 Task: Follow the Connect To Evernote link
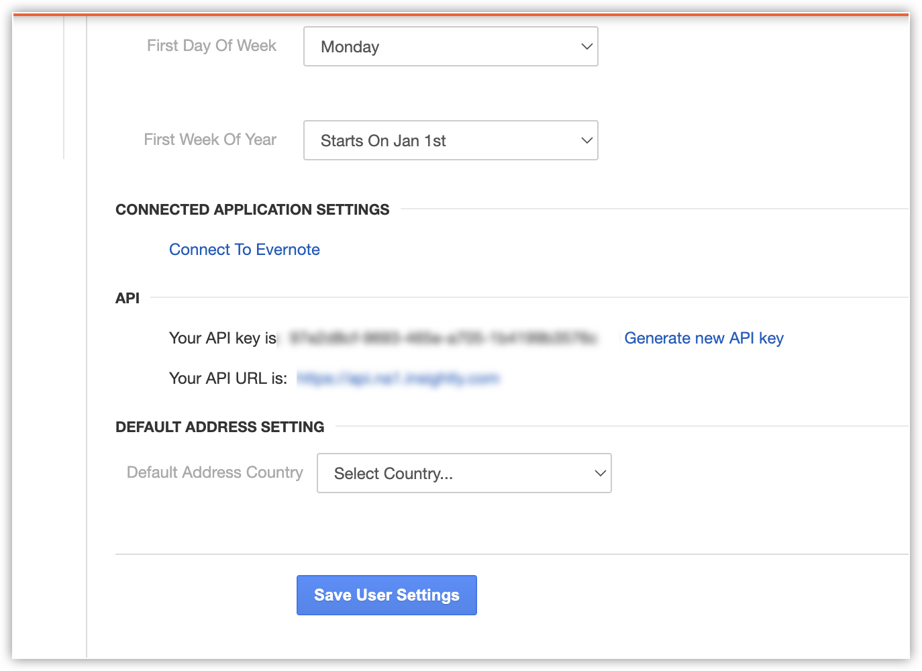[244, 250]
